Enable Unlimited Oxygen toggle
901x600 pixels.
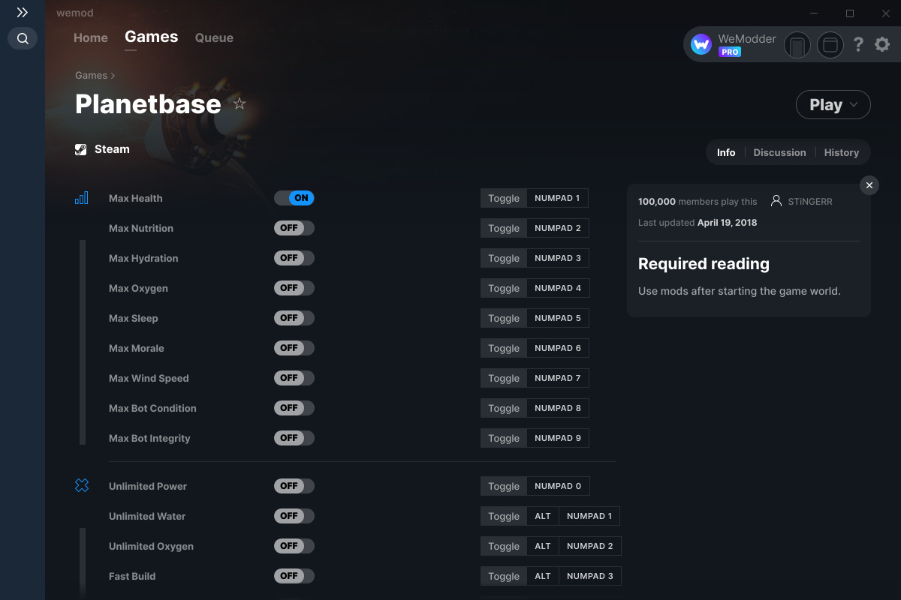[294, 546]
